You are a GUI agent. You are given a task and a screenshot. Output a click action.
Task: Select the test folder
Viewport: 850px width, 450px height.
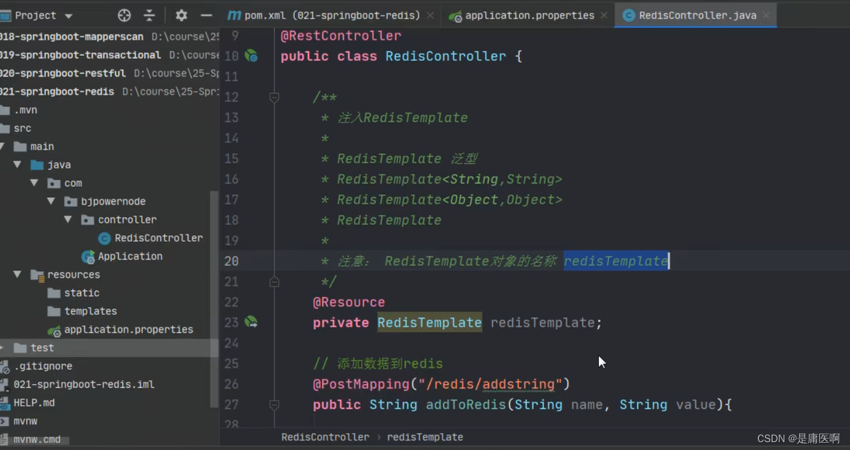[42, 348]
